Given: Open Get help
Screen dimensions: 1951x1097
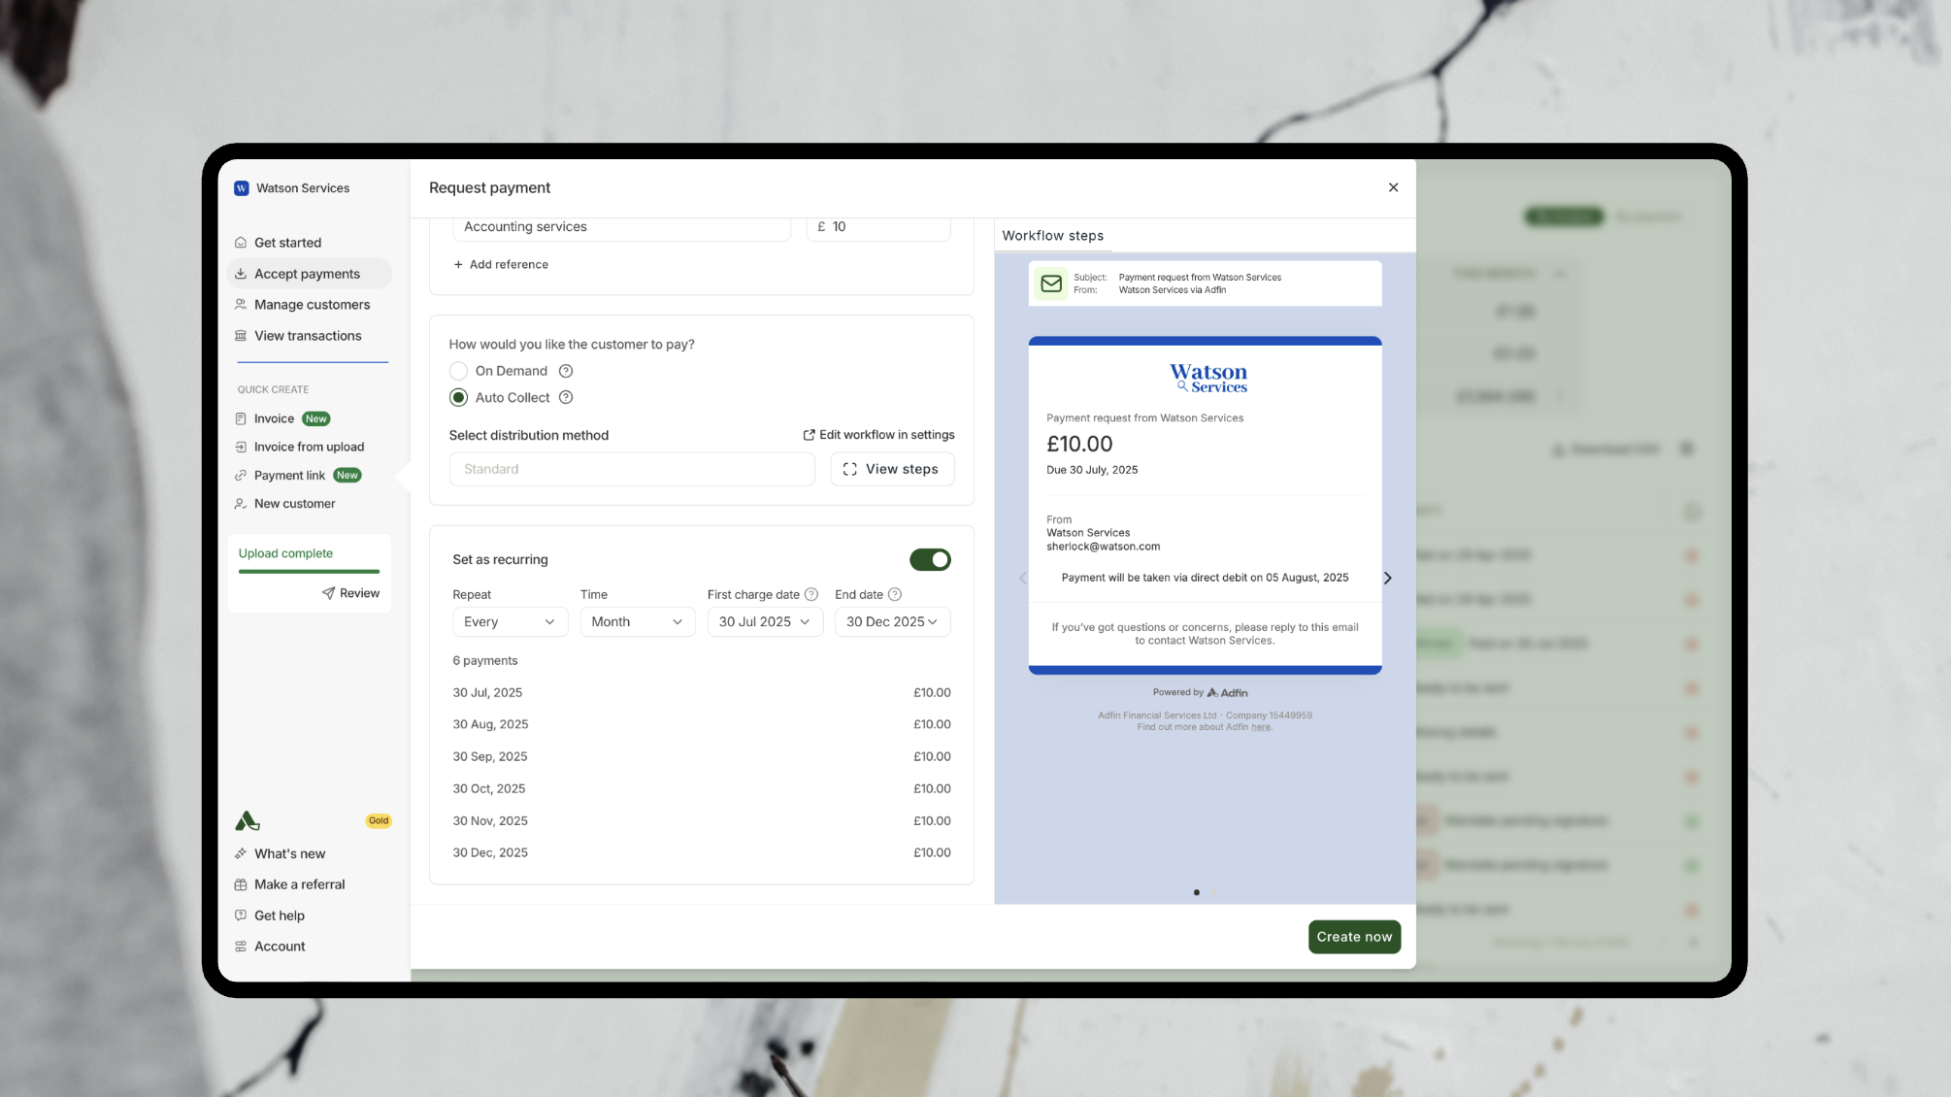Looking at the screenshot, I should (280, 915).
